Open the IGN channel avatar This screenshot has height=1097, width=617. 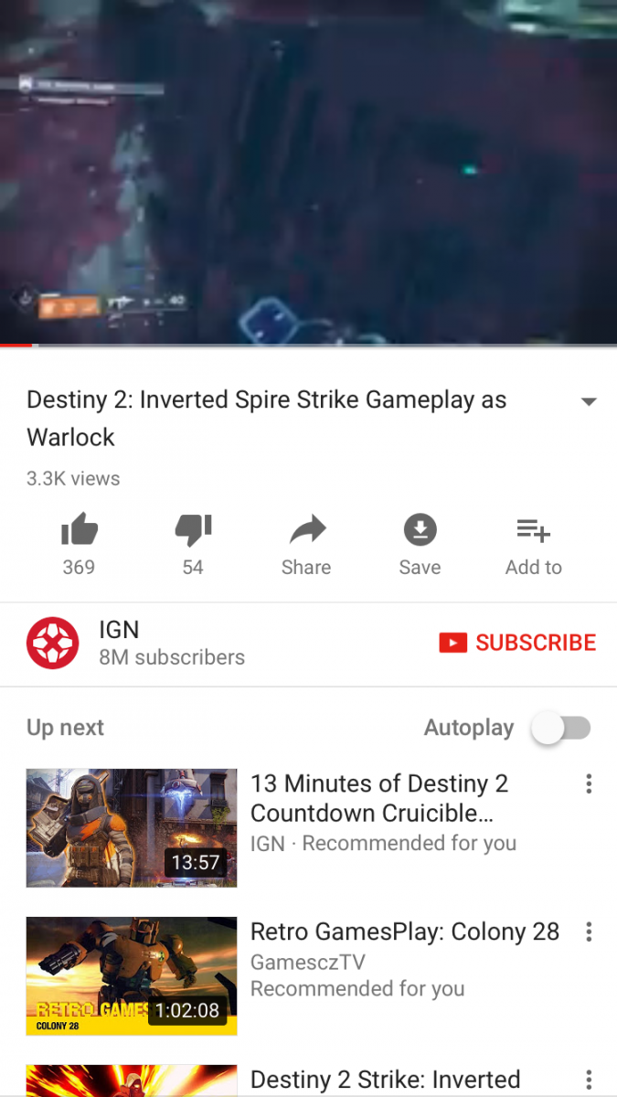[53, 644]
